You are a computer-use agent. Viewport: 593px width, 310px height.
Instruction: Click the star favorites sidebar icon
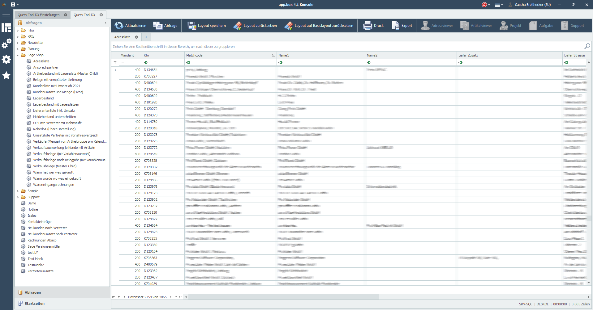6,75
